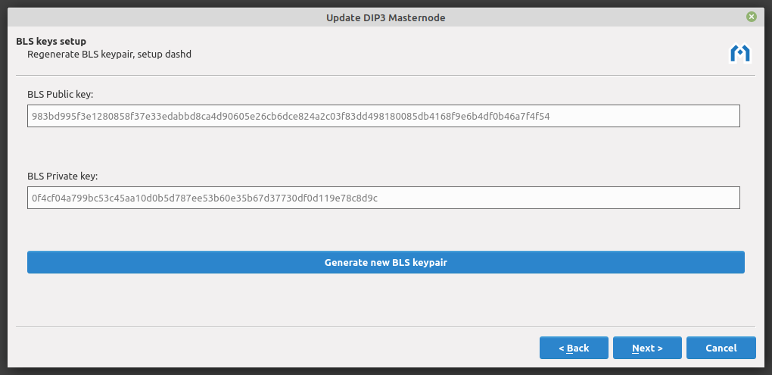Focus the BLS Public key field
This screenshot has width=772, height=375.
pos(383,116)
